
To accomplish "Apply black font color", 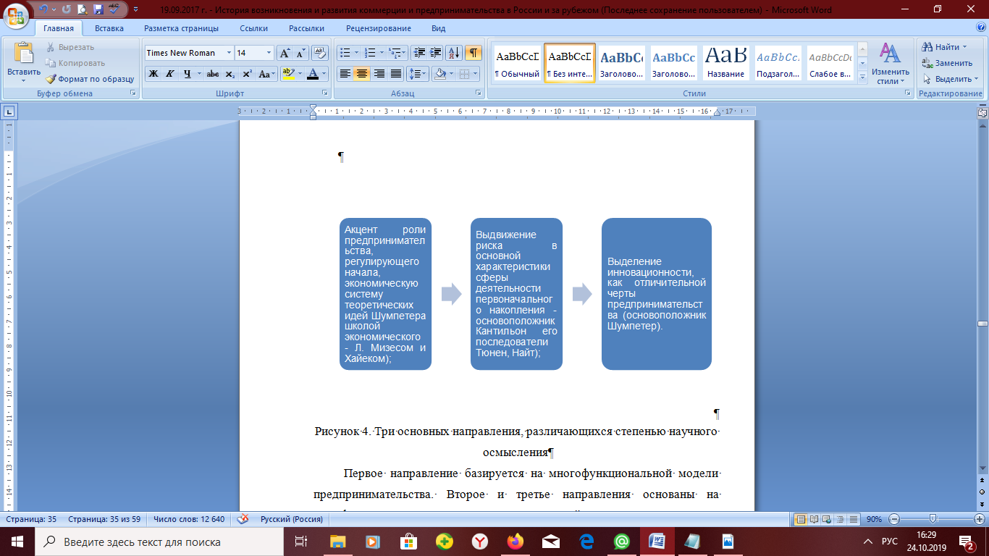I will click(313, 74).
